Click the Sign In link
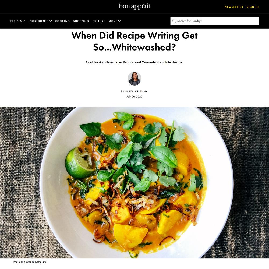This screenshot has height=269, width=269. click(253, 7)
